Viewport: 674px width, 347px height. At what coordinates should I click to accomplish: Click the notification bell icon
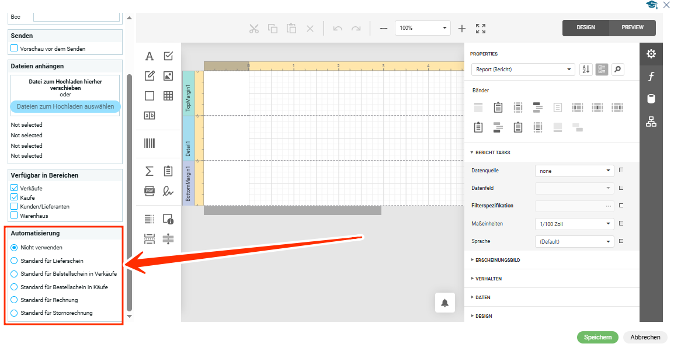444,303
